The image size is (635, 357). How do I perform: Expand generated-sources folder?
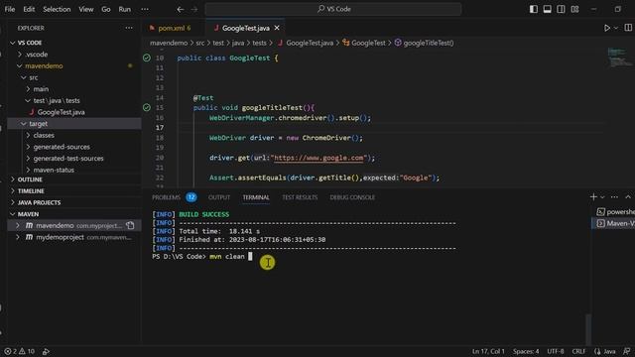pyautogui.click(x=74, y=147)
